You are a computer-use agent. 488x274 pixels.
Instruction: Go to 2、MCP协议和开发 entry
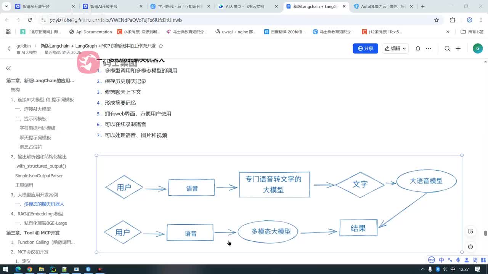pyautogui.click(x=30, y=252)
